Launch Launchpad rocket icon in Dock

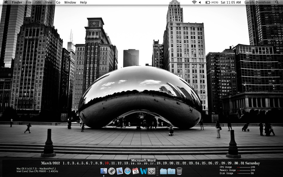click(112, 171)
